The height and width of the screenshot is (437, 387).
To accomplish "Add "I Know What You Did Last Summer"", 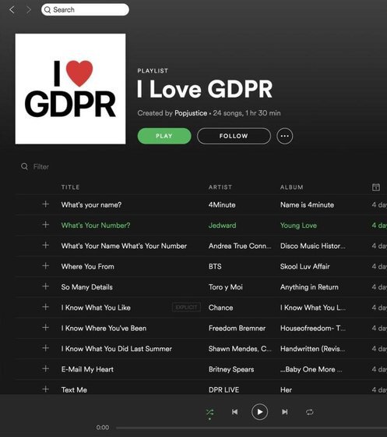I will [x=46, y=348].
